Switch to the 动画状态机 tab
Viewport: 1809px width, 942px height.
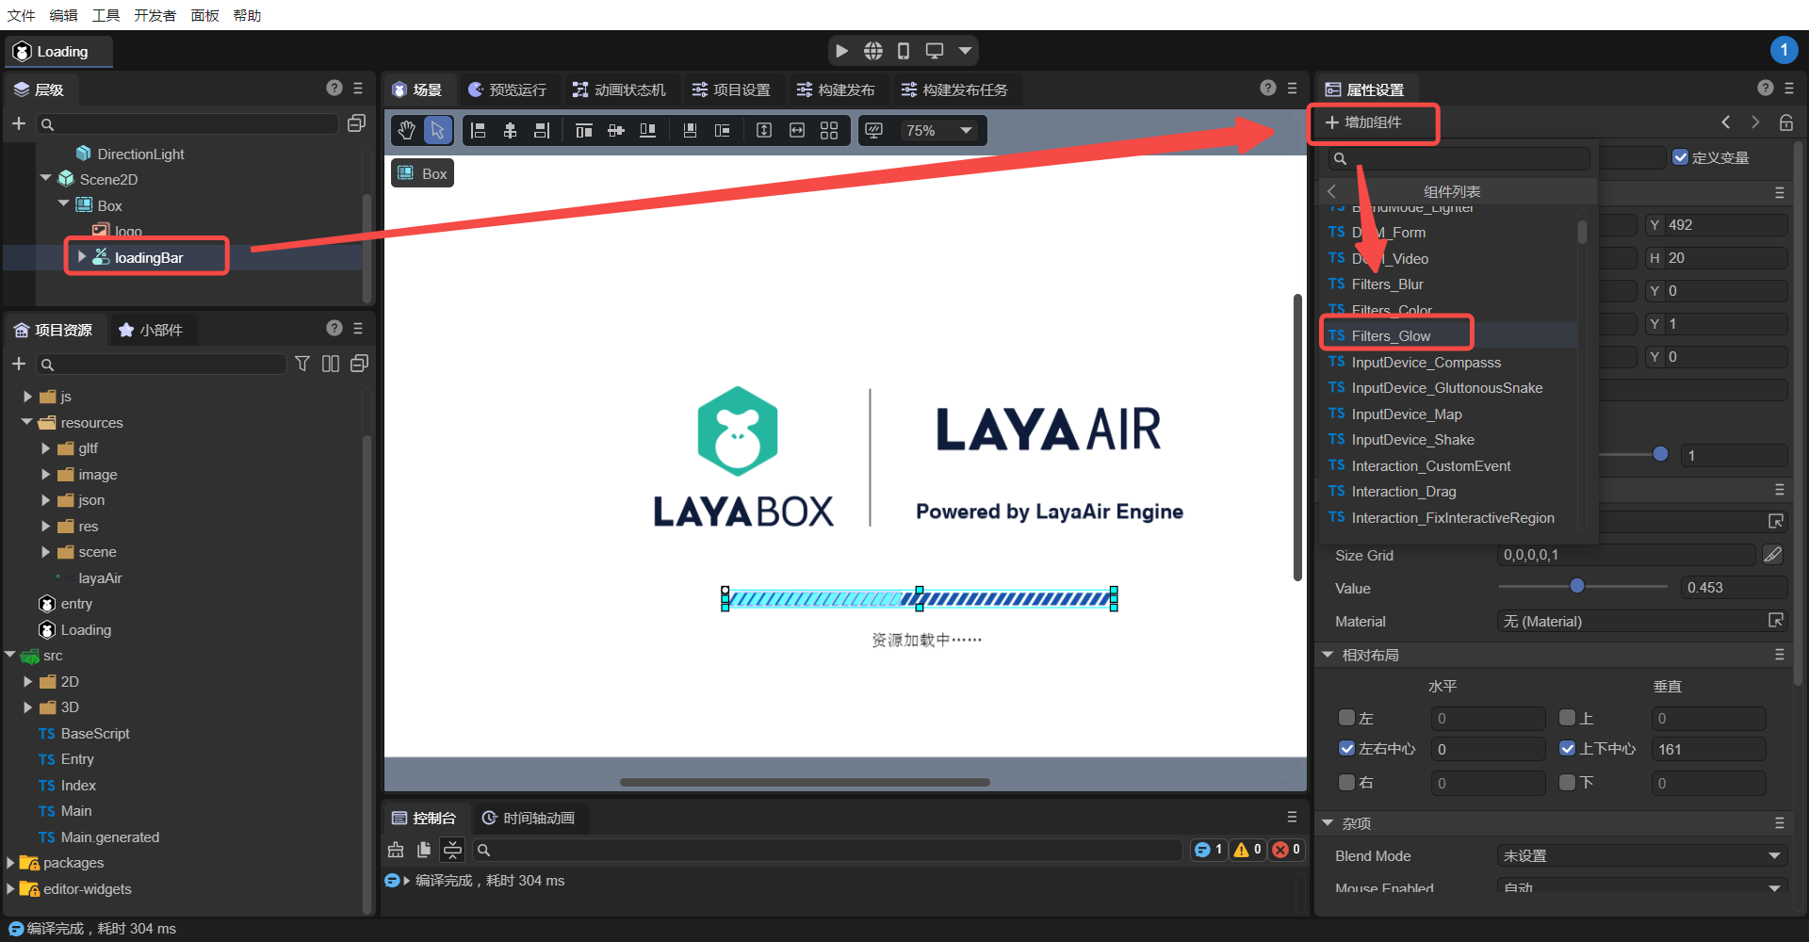[619, 89]
